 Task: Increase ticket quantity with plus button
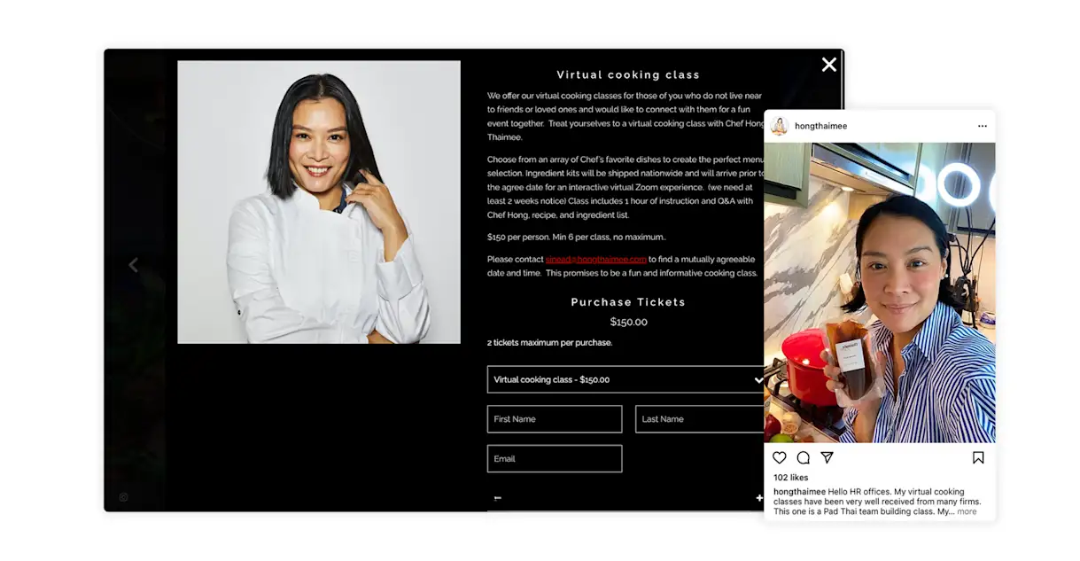[759, 498]
